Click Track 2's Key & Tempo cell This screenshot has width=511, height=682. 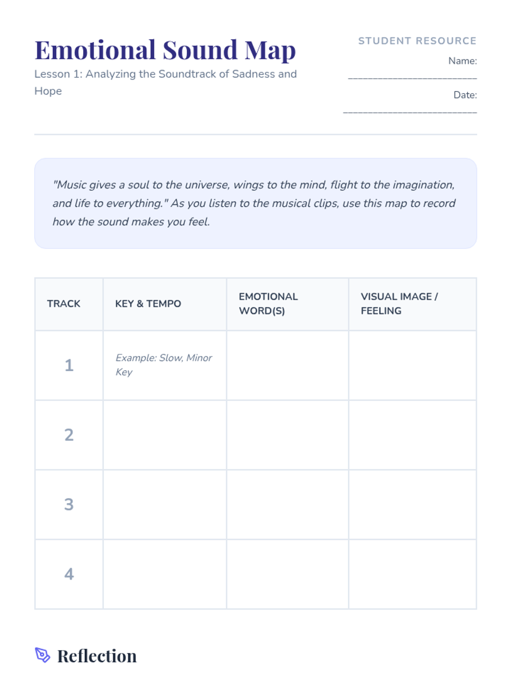[164, 435]
